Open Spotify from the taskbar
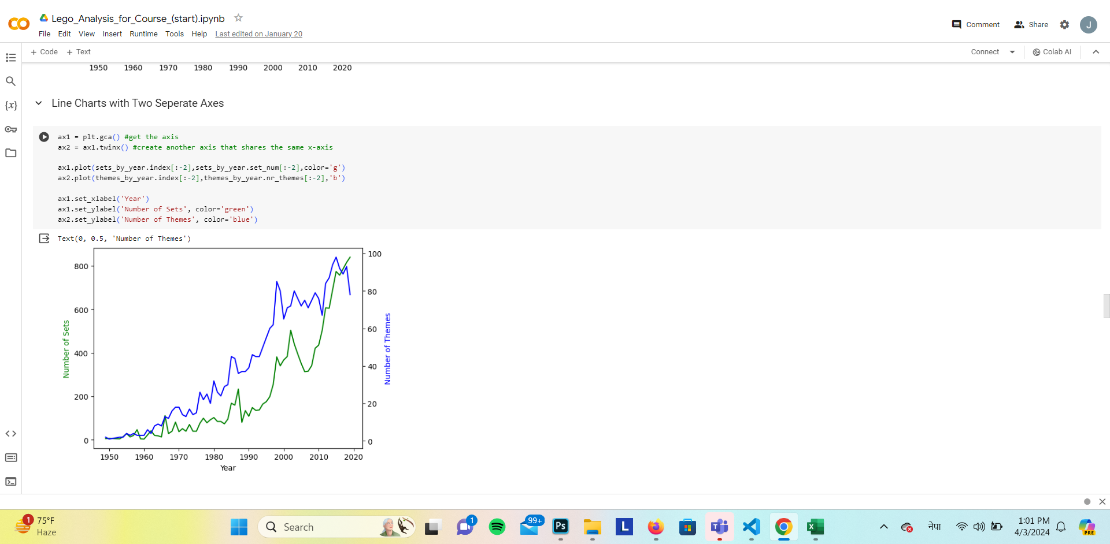Viewport: 1110px width, 544px height. pyautogui.click(x=497, y=527)
